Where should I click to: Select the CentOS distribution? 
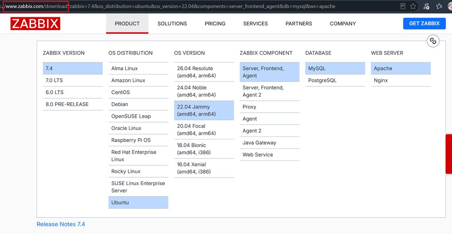(x=138, y=93)
